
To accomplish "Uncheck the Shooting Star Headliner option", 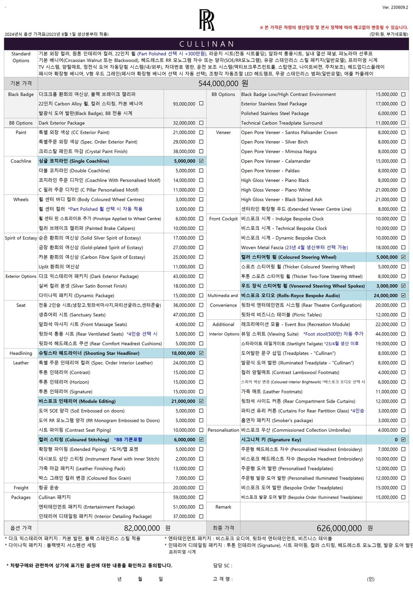I will coord(201,353).
